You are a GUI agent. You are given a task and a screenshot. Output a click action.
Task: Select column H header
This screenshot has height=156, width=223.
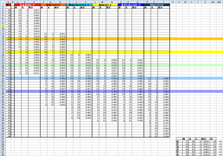(x=60, y=2)
